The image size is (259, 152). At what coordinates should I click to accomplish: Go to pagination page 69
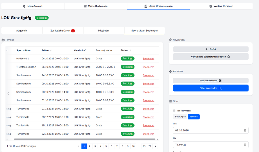click(x=144, y=146)
